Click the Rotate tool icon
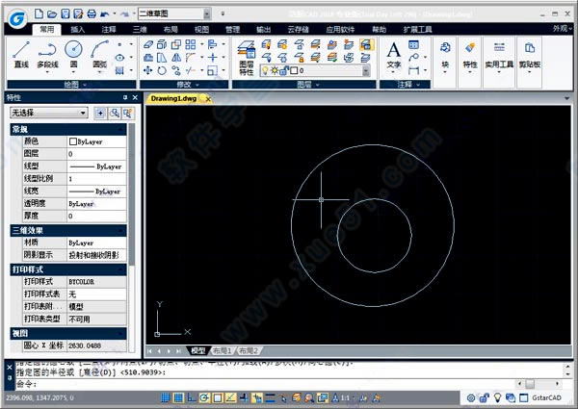578x409 pixels. pos(162,70)
